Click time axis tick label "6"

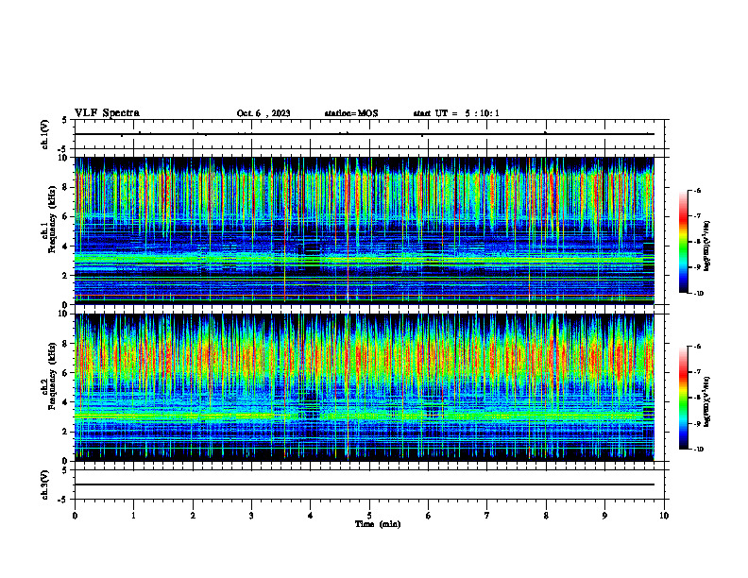click(x=429, y=516)
